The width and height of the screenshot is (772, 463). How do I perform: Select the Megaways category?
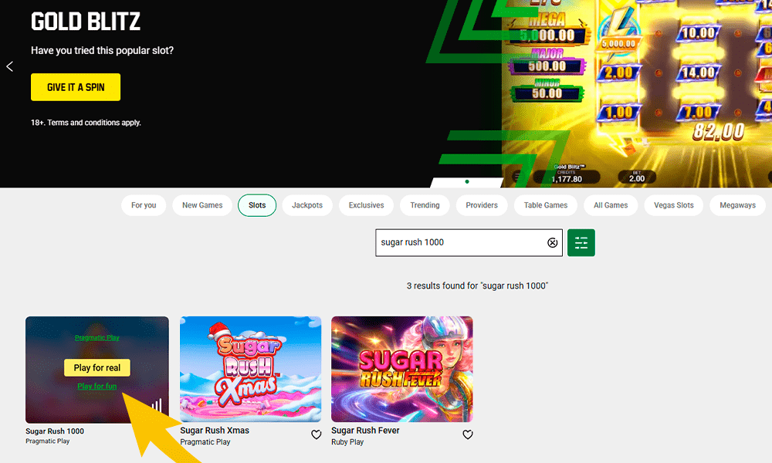click(x=737, y=205)
